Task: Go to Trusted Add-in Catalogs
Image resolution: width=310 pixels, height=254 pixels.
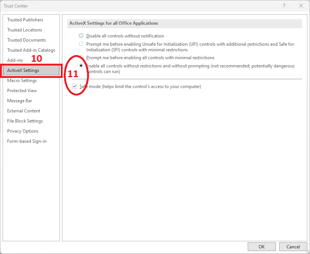Action: coord(31,50)
